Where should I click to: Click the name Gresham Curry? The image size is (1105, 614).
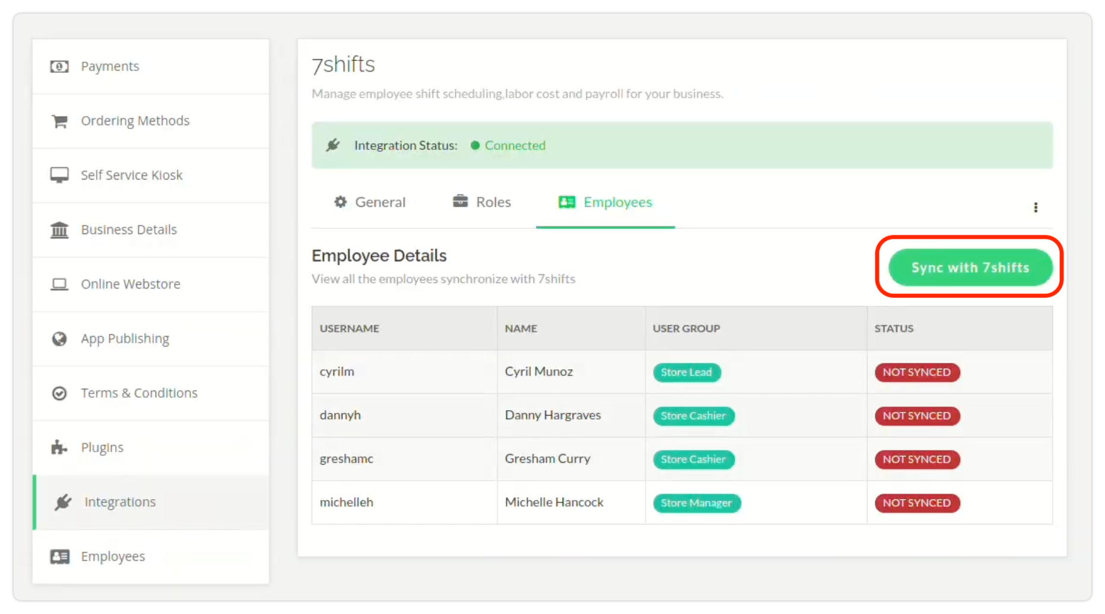(x=548, y=459)
